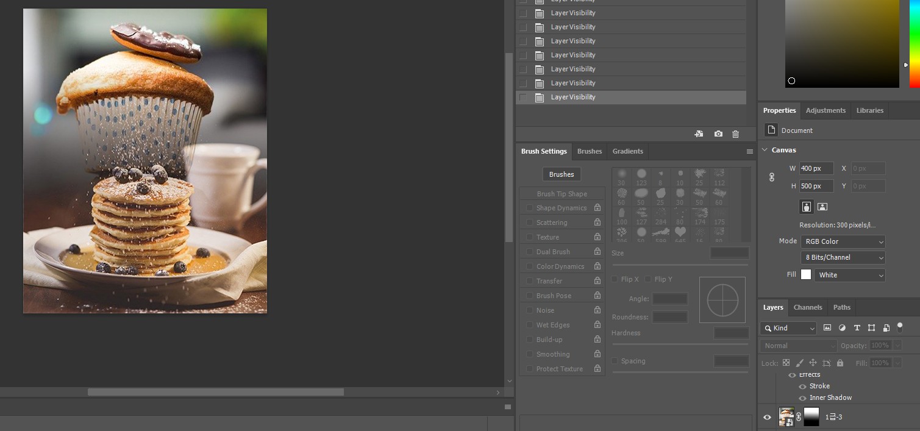920x431 pixels.
Task: Open the layer Opacity dropdown arrow
Action: click(897, 346)
